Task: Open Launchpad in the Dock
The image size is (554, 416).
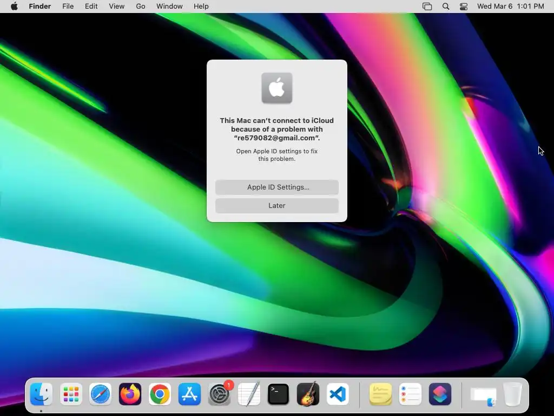Action: coord(71,394)
